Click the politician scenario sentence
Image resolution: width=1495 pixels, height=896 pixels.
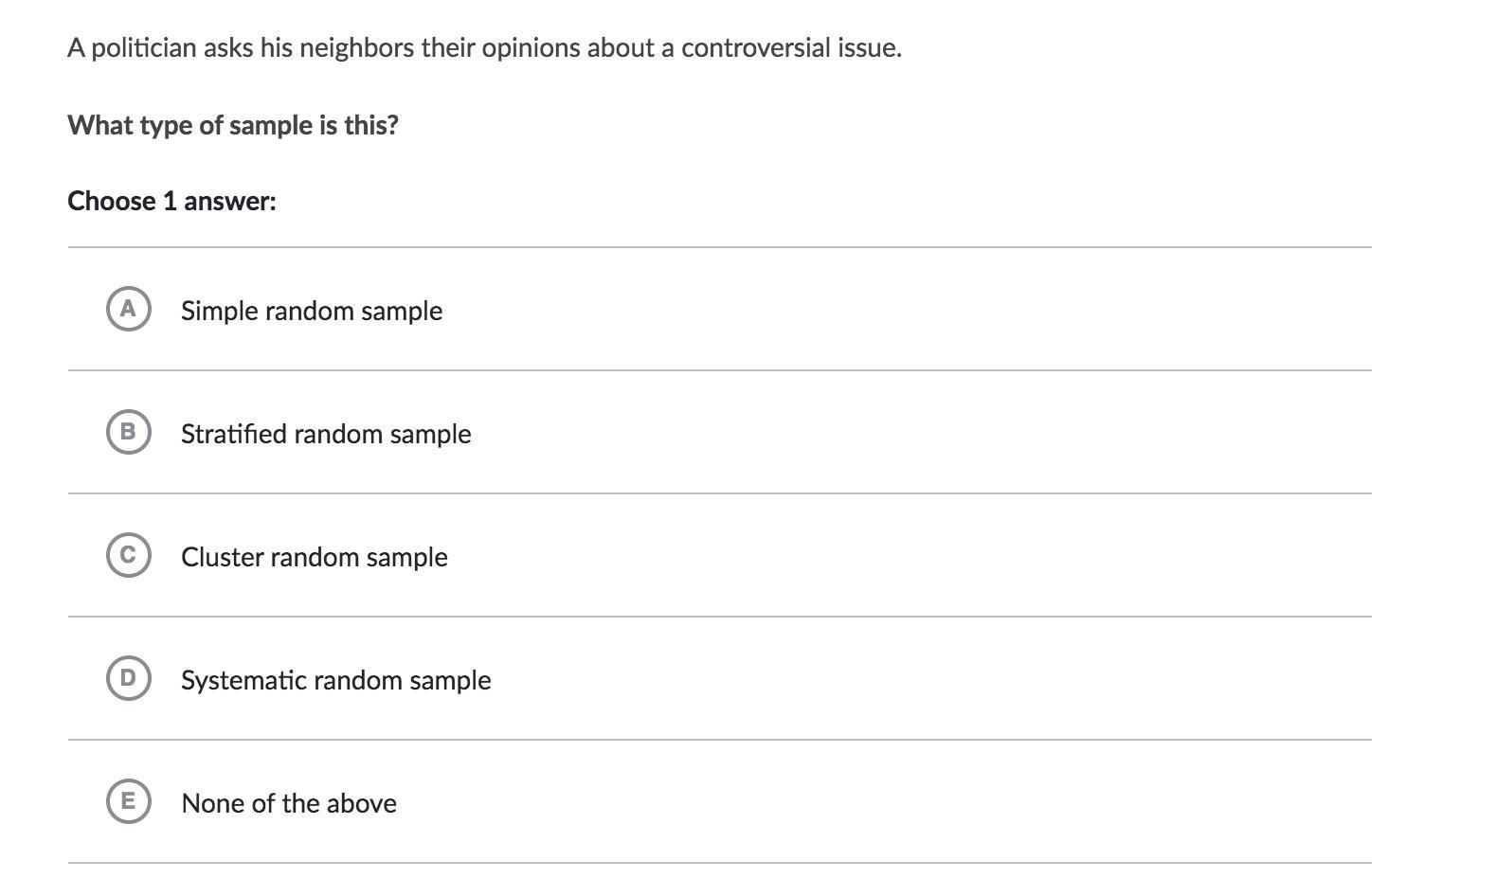pos(484,47)
